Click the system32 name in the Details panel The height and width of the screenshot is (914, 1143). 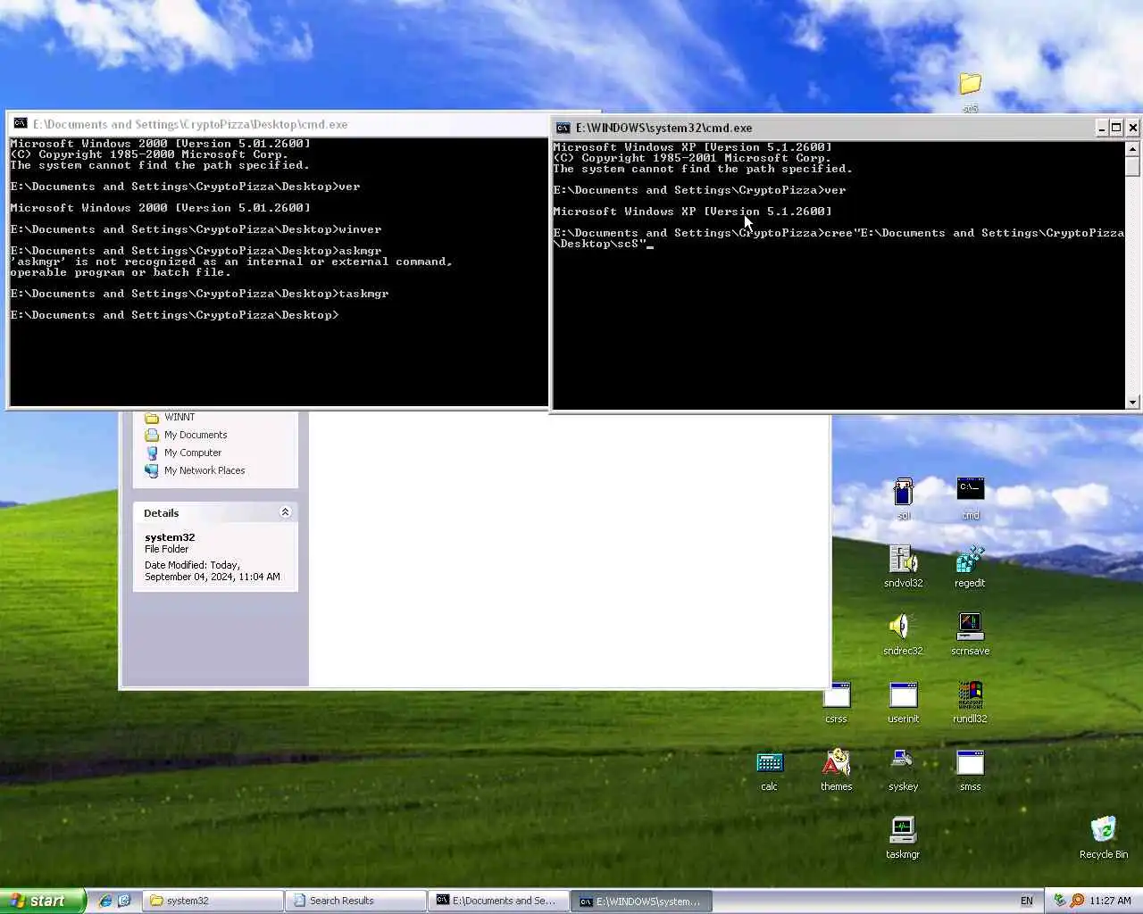(x=170, y=537)
